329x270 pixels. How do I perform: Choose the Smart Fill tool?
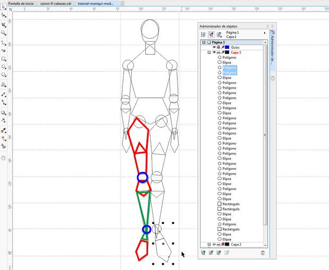[3, 146]
